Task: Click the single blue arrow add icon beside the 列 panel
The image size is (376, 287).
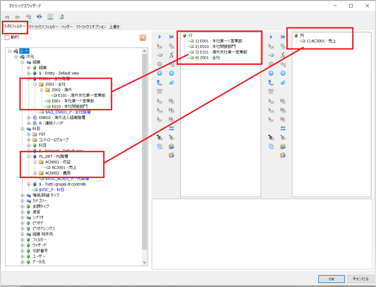Action: pyautogui.click(x=271, y=37)
